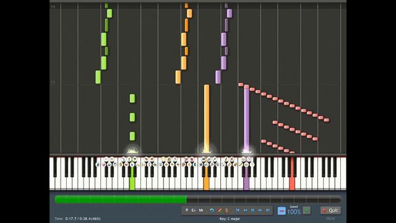Screen dimensions: 396x223
Task: Click the 11:11 clock text
Action: tap(330, 219)
